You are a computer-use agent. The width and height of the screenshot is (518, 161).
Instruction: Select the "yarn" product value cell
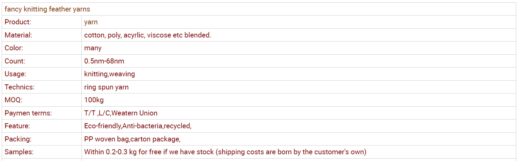pos(91,22)
